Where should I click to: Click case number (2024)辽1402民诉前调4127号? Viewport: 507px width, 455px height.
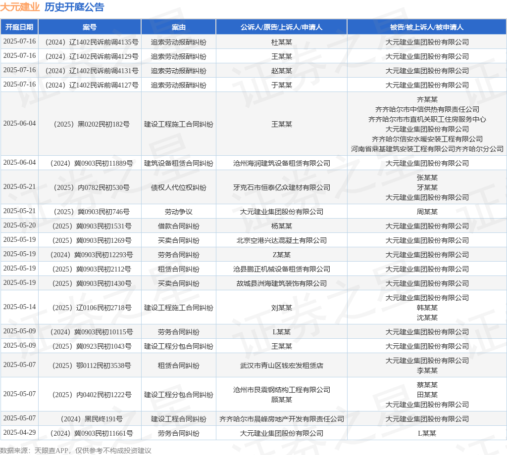click(x=92, y=85)
